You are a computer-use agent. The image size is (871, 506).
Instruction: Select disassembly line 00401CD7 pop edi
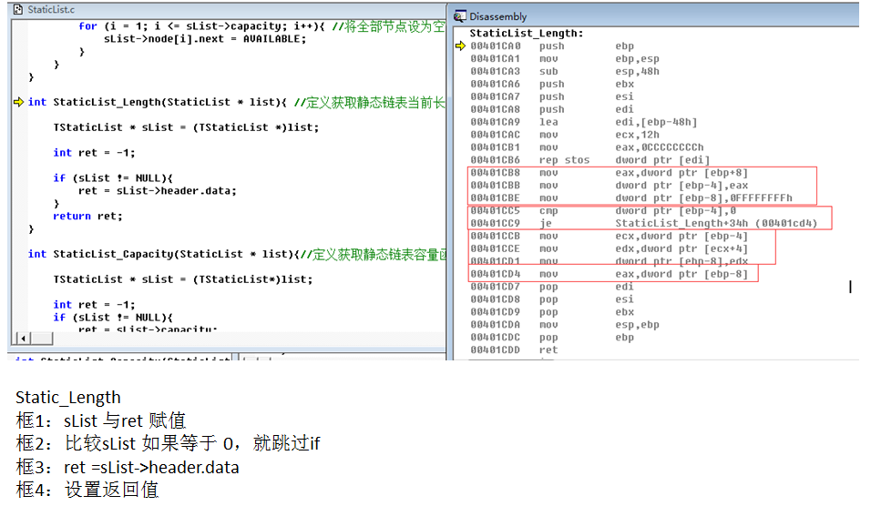point(552,287)
